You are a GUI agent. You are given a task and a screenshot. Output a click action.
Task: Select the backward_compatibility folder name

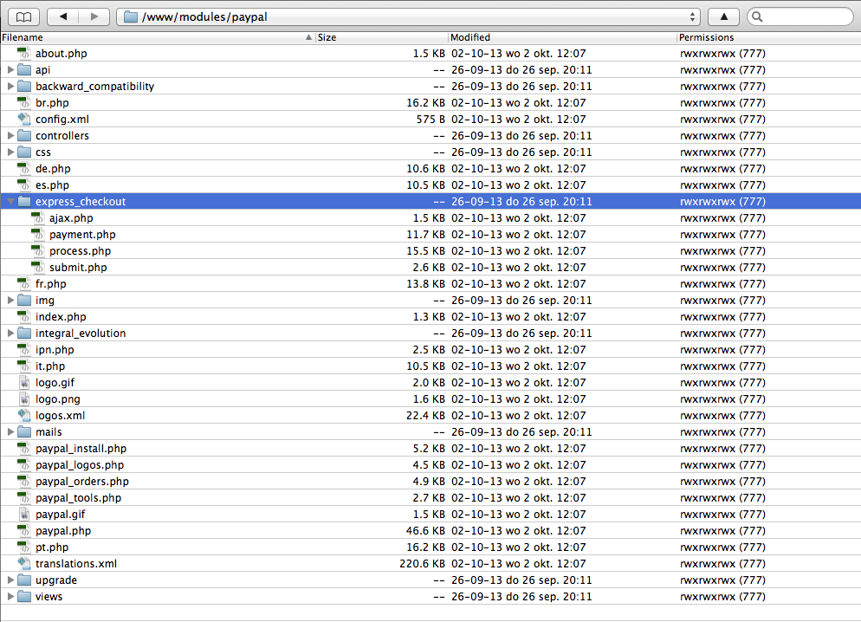[95, 86]
